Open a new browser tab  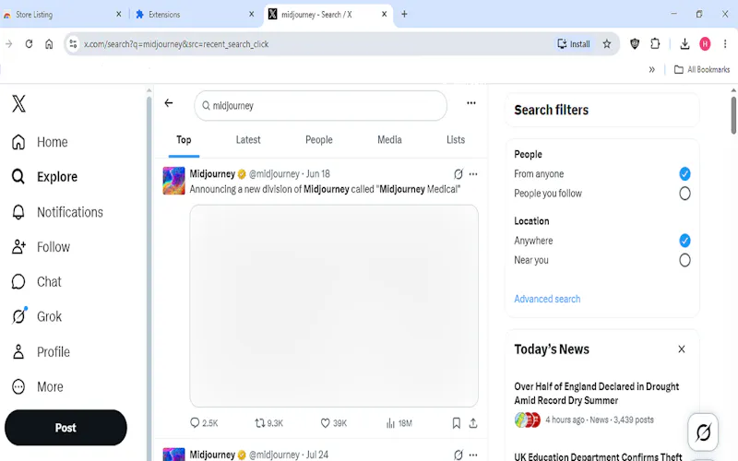click(404, 14)
